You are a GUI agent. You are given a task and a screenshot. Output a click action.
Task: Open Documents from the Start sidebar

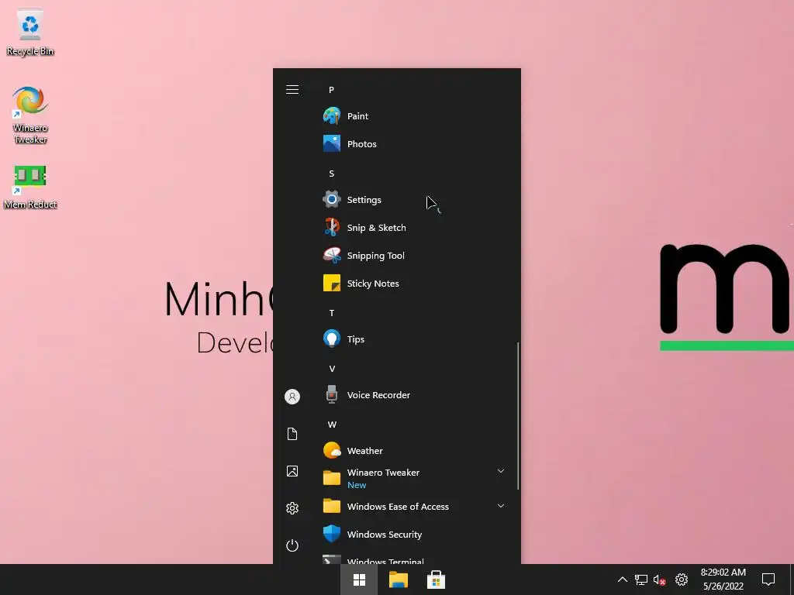coord(292,434)
